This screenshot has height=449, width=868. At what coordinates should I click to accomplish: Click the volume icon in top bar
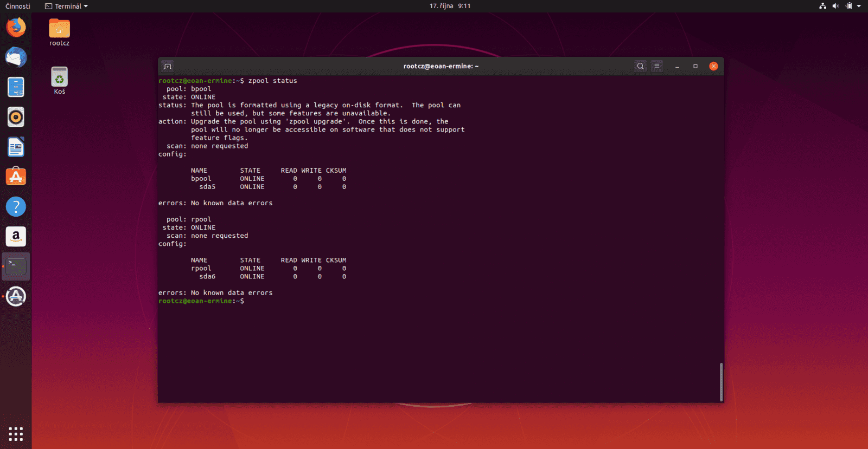pyautogui.click(x=835, y=6)
